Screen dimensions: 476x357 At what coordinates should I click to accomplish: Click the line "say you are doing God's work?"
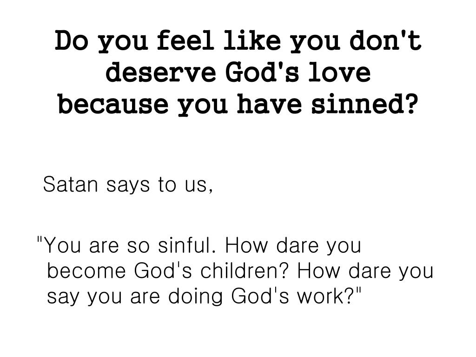point(204,296)
